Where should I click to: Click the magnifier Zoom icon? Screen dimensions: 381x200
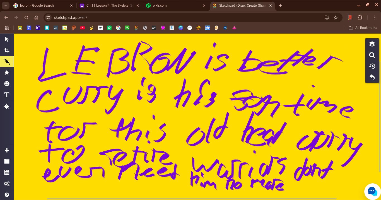coord(372,55)
